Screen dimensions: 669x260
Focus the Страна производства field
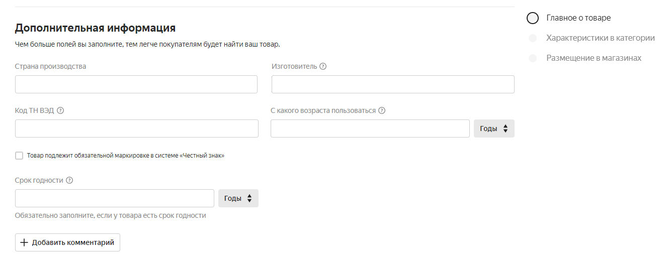point(136,84)
